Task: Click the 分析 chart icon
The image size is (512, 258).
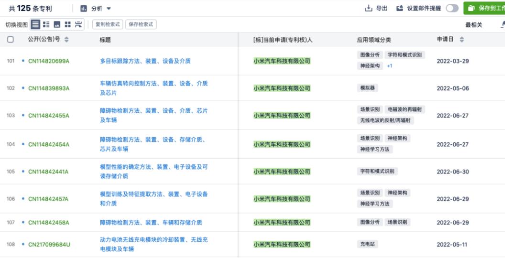Action: (x=84, y=9)
